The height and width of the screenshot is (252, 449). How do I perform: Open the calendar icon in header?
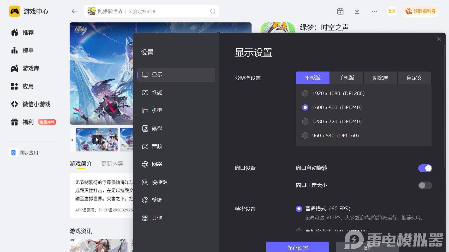pos(340,11)
